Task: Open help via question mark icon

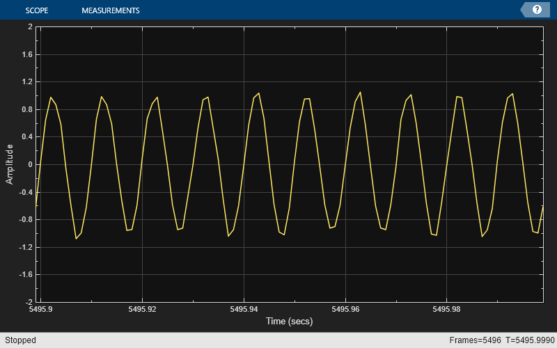Action: [537, 10]
